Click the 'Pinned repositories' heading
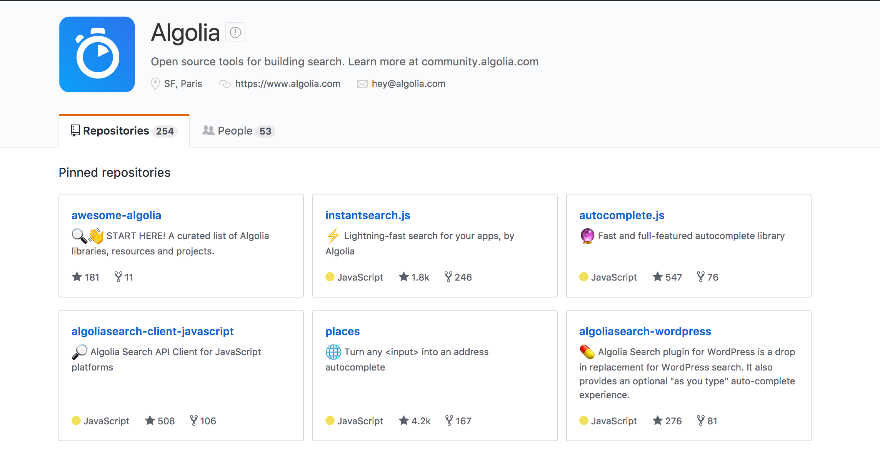Image resolution: width=880 pixels, height=462 pixels. click(115, 173)
